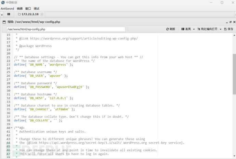
Task: Click the home grid tab icon
Action: 9,14
